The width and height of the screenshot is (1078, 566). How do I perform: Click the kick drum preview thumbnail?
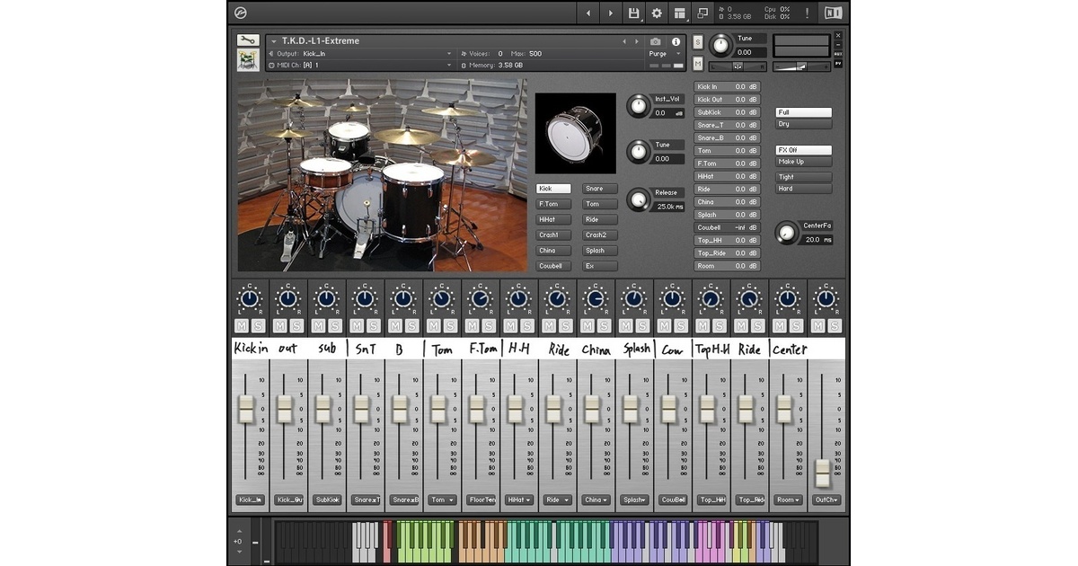pyautogui.click(x=576, y=133)
